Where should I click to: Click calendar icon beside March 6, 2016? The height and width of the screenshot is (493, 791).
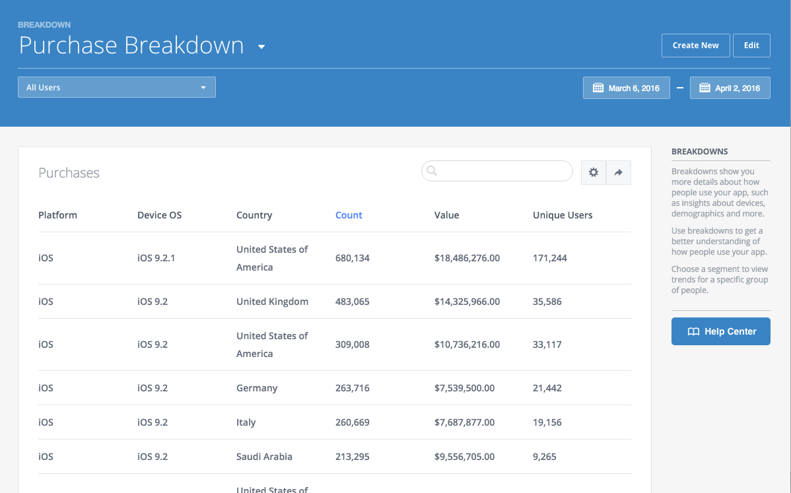point(598,88)
